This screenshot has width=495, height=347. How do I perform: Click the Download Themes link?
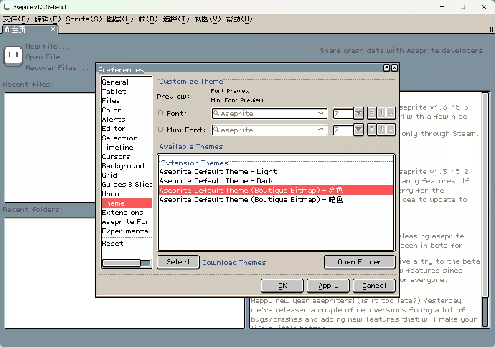click(234, 262)
